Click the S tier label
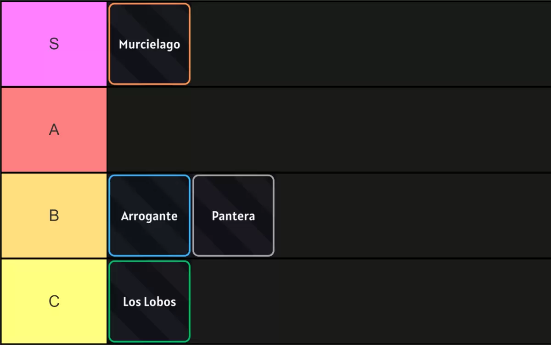 point(54,44)
